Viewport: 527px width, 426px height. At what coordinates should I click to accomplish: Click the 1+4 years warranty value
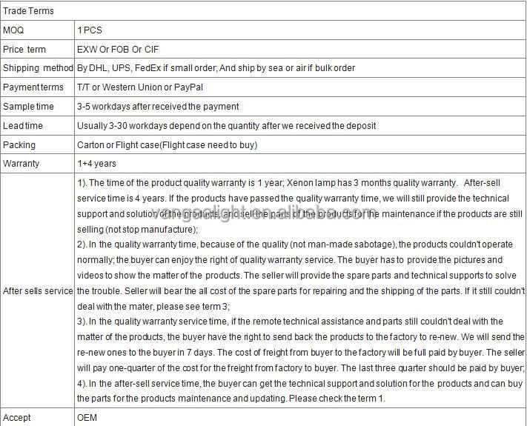tap(96, 164)
